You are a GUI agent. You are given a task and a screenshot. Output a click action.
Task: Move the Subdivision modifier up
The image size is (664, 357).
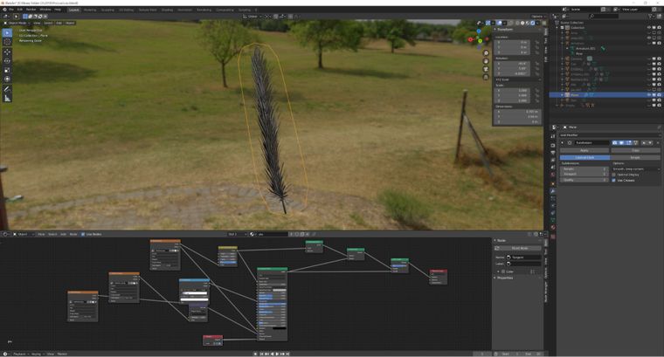[644, 143]
